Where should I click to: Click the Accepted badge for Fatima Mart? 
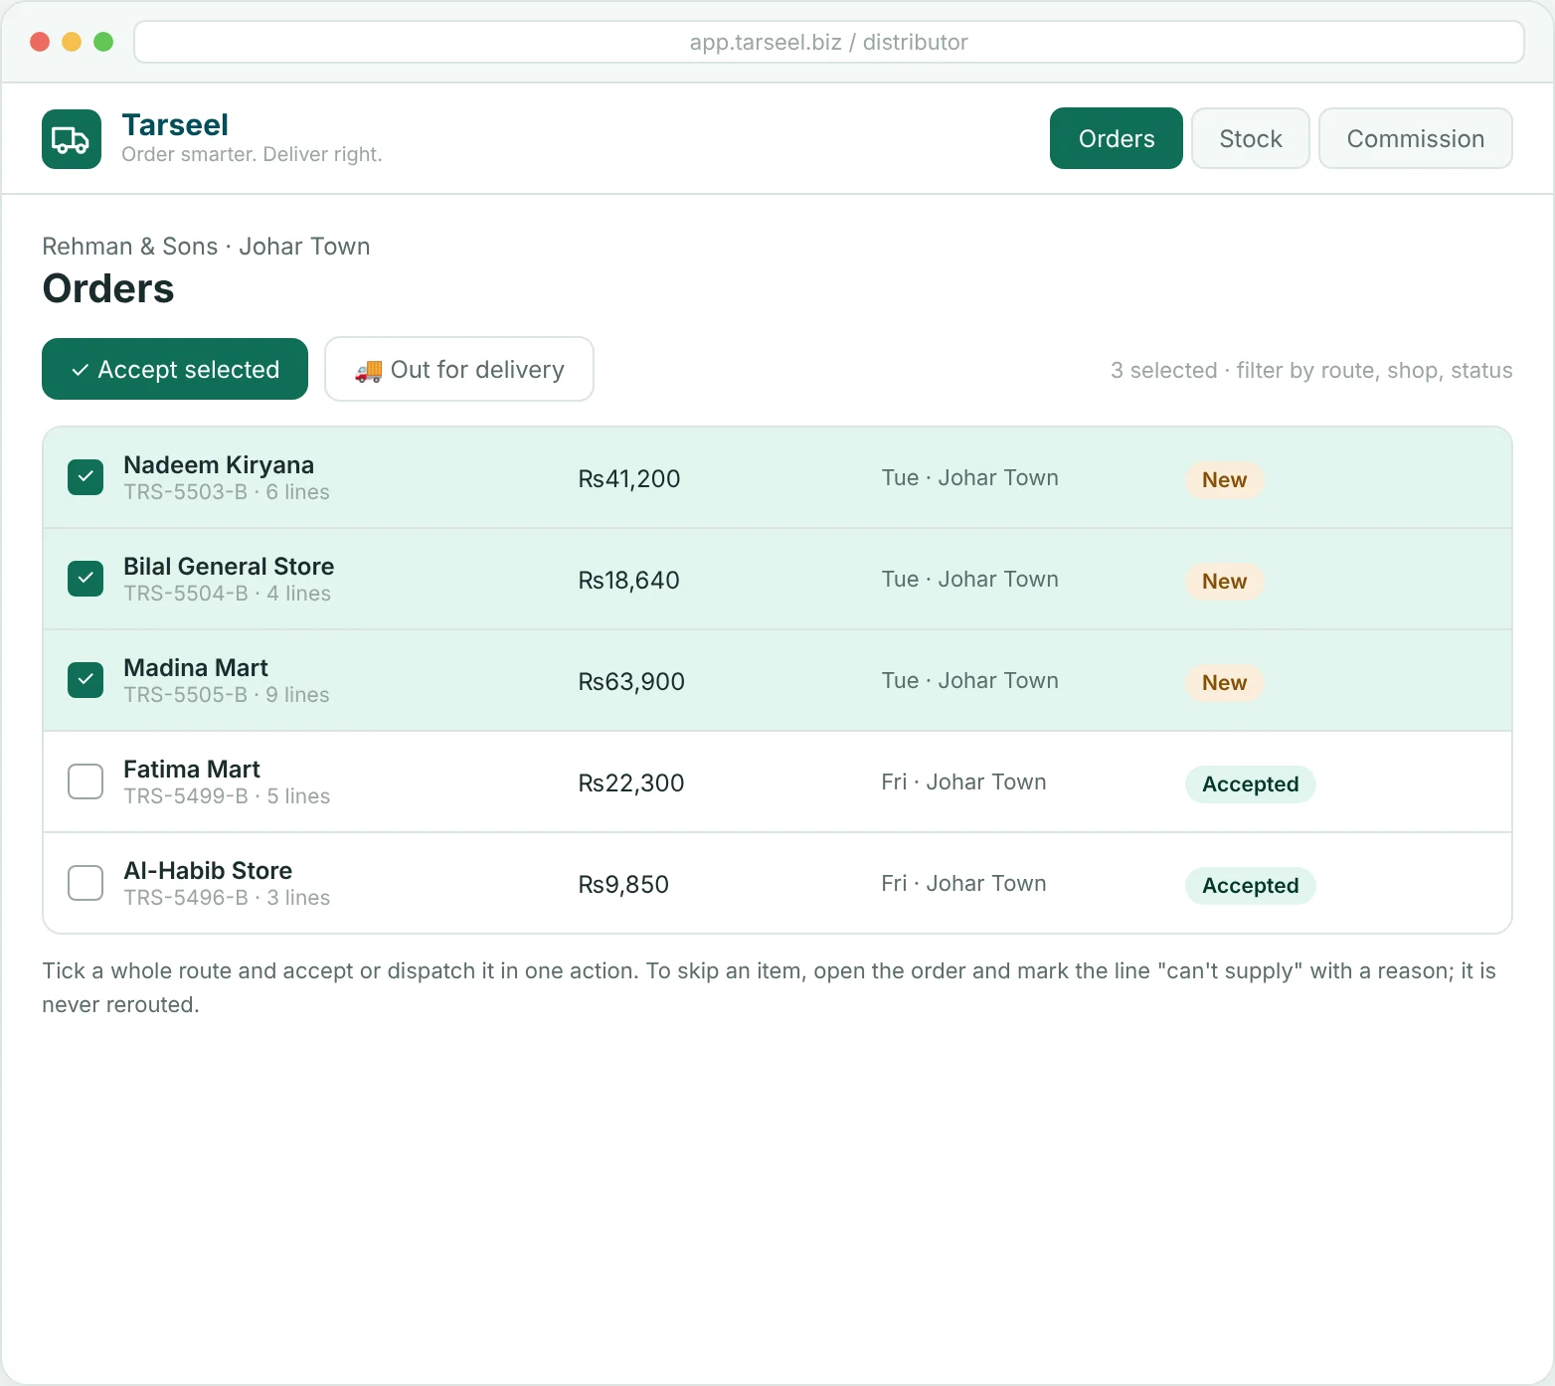tap(1251, 784)
